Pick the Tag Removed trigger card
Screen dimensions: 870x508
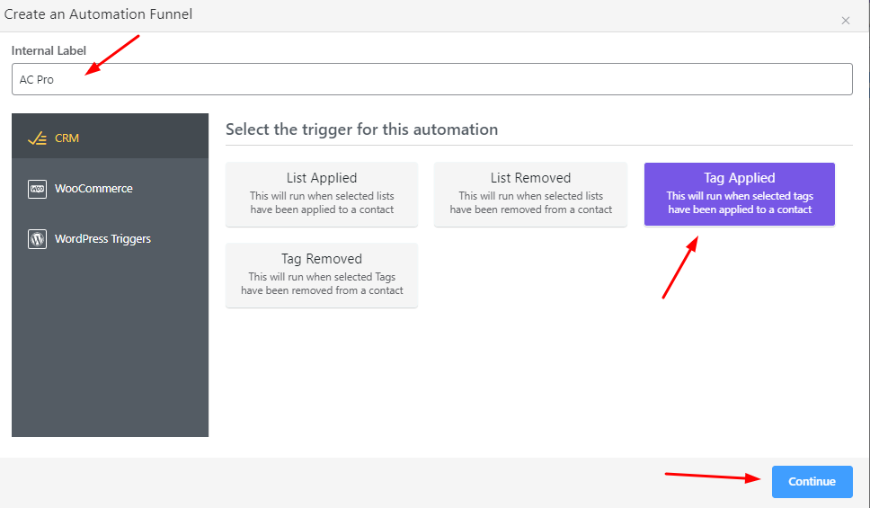click(x=321, y=275)
